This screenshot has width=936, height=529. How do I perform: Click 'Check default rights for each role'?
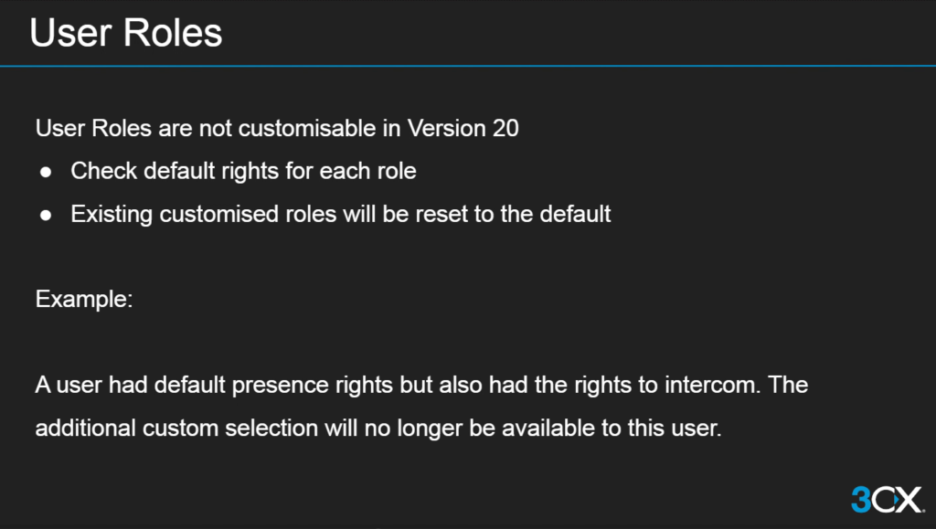pyautogui.click(x=243, y=171)
